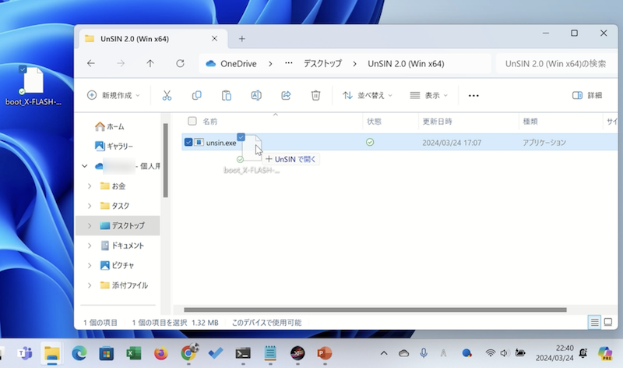Toggle the select-all checkbox in header
The width and height of the screenshot is (623, 368).
click(192, 122)
